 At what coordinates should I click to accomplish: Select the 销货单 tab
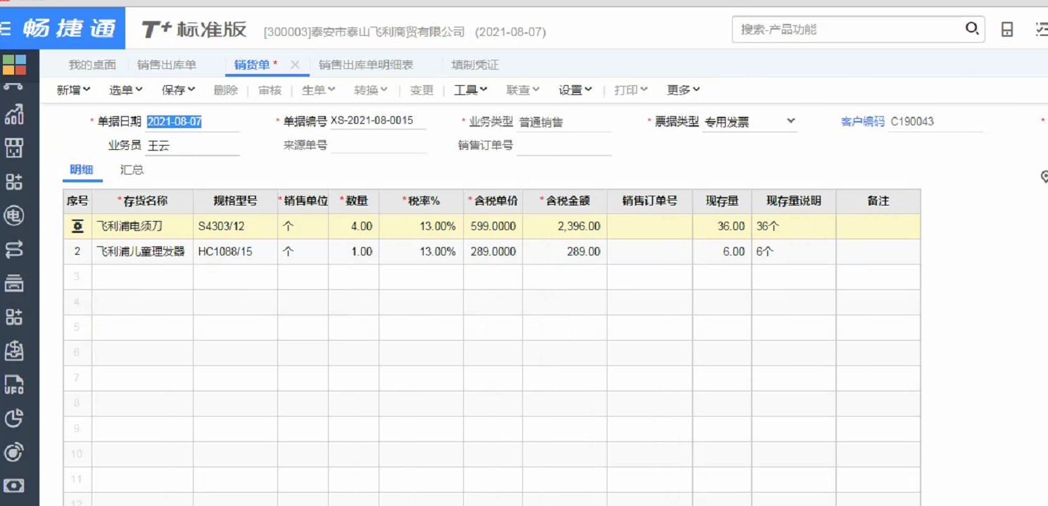(252, 65)
